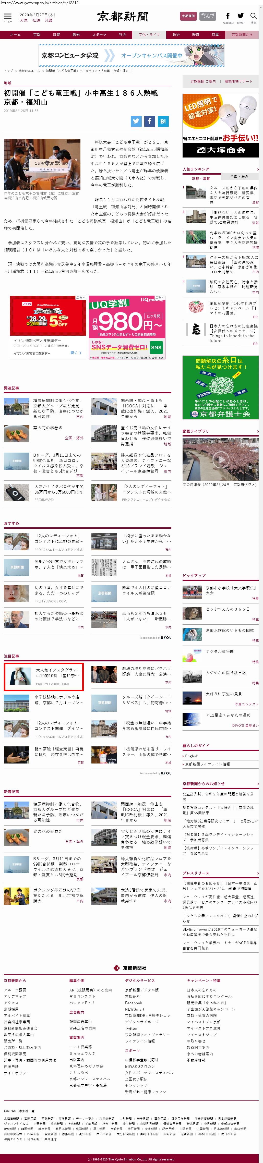Screen dimensions: 263x1163
Task: Select the 経済 navigation tab
Action: pyautogui.click(x=196, y=35)
